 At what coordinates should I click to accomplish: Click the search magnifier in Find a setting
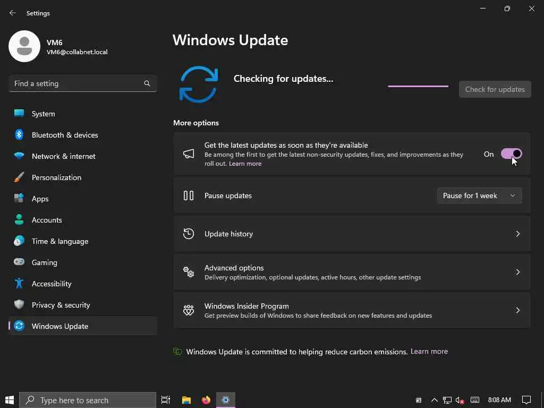(147, 83)
